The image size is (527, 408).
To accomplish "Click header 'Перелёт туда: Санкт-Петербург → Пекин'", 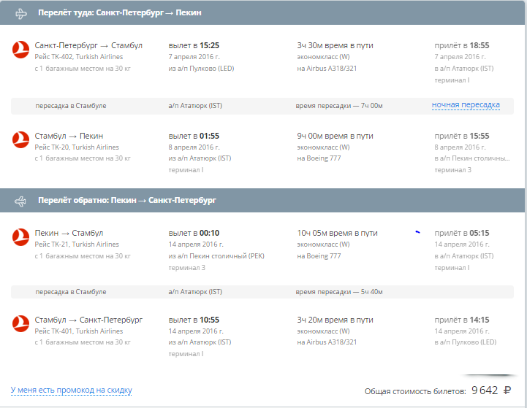I will 120,12.
